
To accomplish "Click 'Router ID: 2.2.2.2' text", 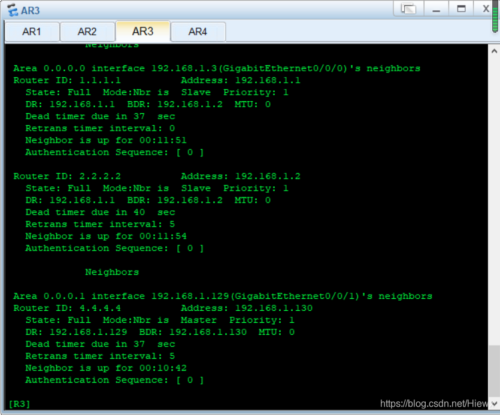I will coord(67,177).
